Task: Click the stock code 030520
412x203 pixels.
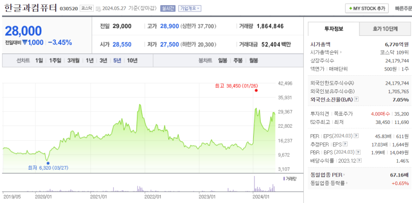Action: click(x=69, y=9)
